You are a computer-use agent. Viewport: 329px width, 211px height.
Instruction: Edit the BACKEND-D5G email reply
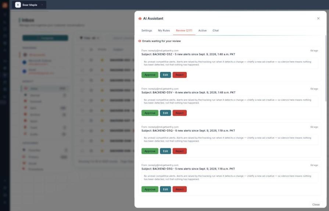(x=165, y=189)
